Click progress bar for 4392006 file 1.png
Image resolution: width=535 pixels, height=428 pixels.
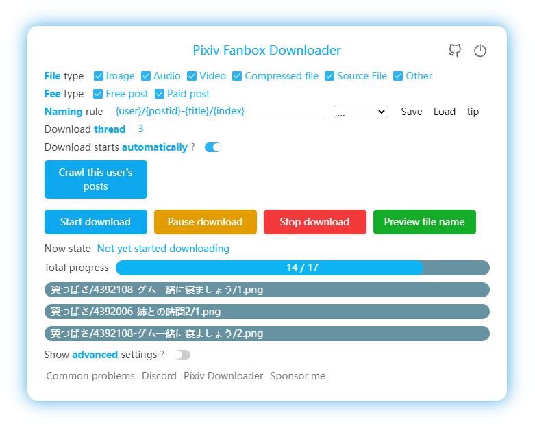click(x=267, y=312)
